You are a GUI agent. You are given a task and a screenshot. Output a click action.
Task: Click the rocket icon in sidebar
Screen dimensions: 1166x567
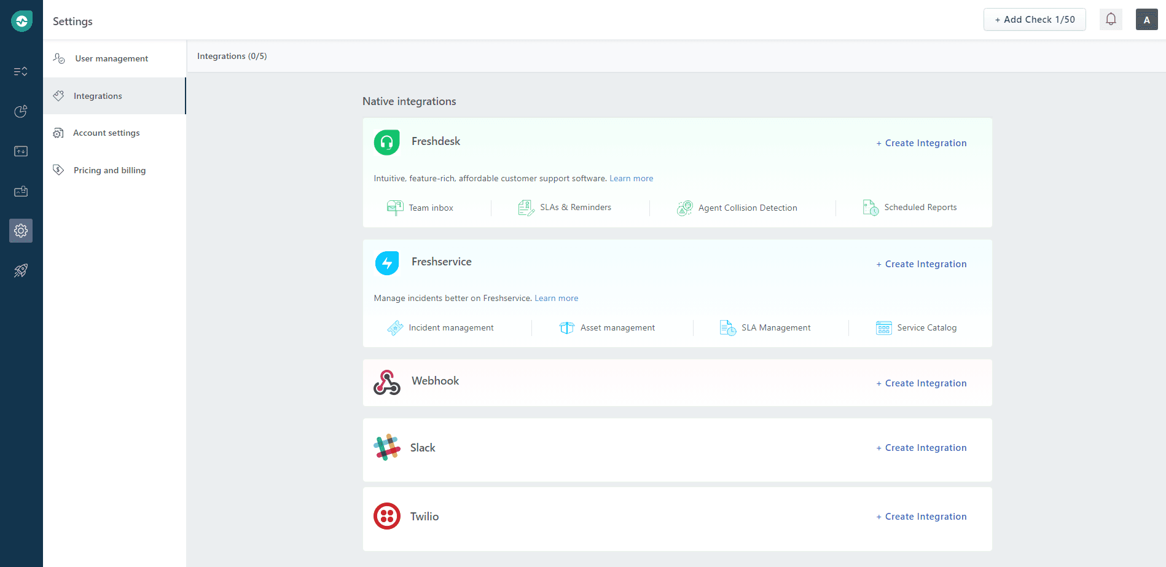(x=21, y=270)
